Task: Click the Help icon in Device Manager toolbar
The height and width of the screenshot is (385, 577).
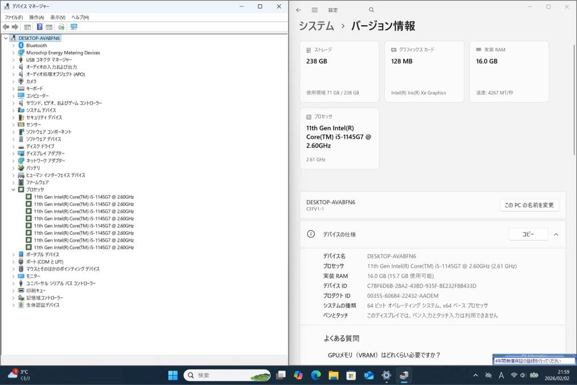Action: [38, 27]
